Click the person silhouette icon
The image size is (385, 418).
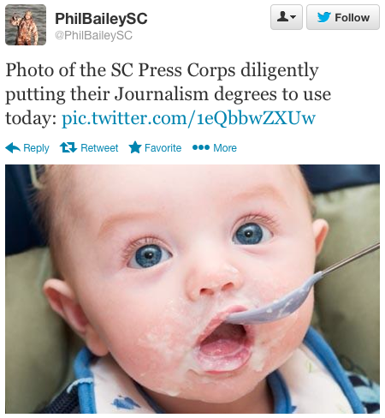tap(282, 16)
